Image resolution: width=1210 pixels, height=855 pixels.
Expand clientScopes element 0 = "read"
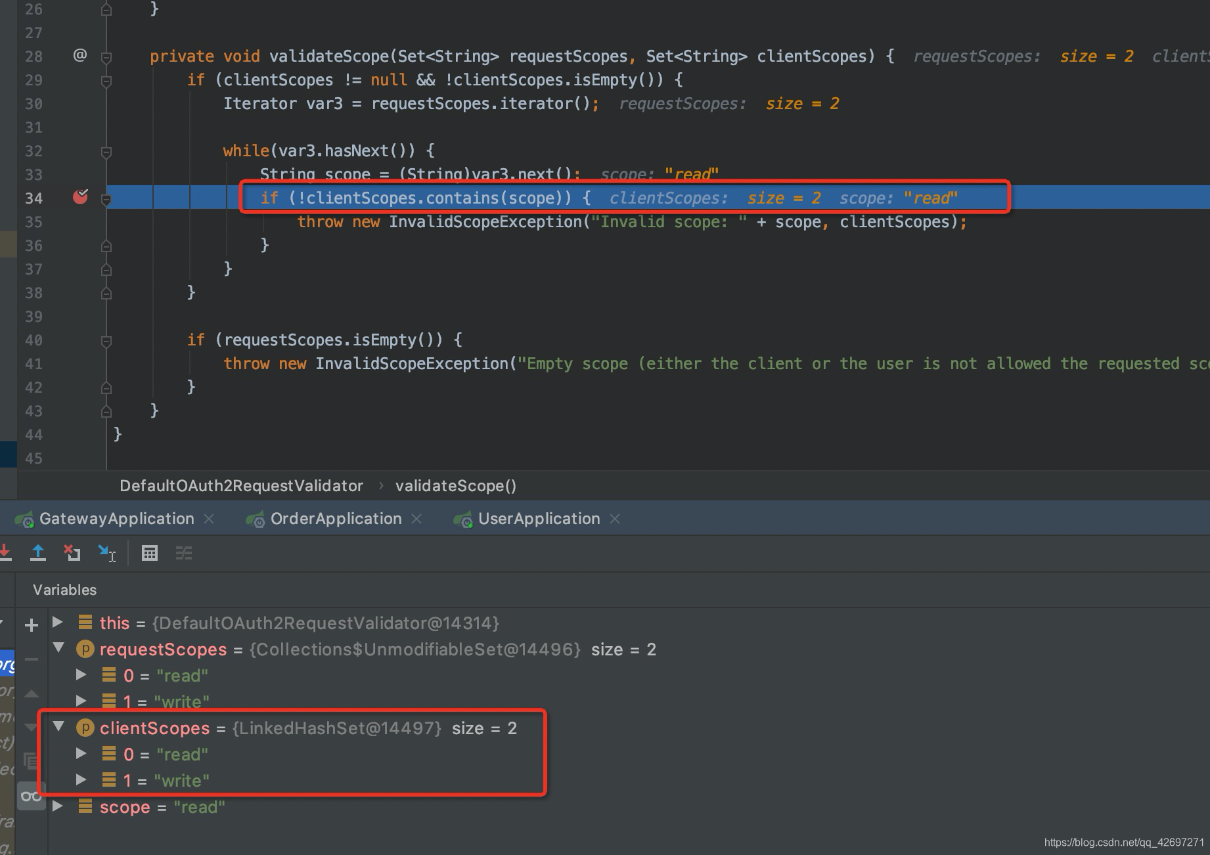81,753
